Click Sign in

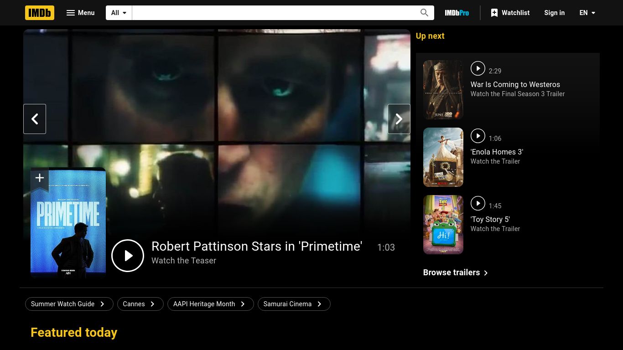555,13
